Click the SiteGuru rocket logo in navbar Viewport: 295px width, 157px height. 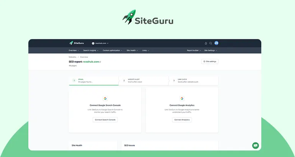tap(76, 43)
